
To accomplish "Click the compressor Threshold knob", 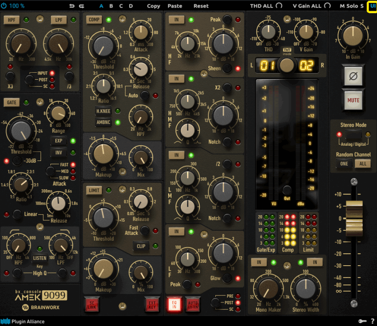I will tap(103, 46).
